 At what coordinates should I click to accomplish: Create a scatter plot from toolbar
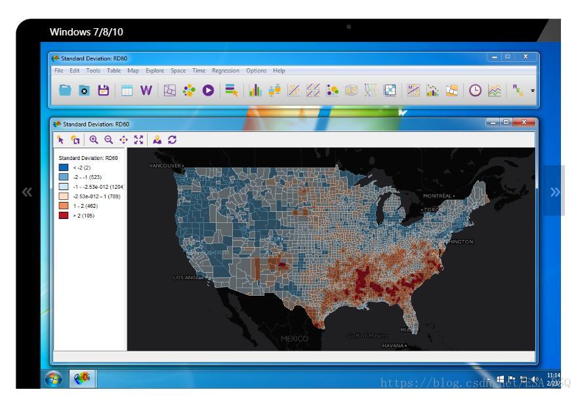294,90
